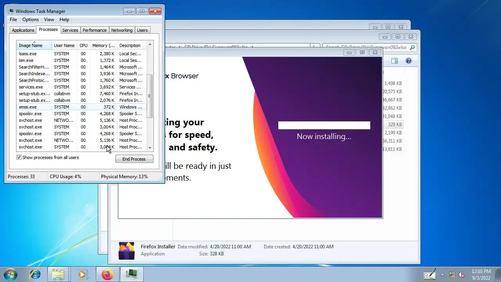Select the Processes tab
The image size is (501, 282).
tap(48, 29)
